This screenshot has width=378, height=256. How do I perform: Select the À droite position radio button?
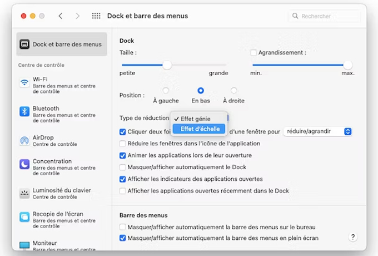pyautogui.click(x=233, y=91)
